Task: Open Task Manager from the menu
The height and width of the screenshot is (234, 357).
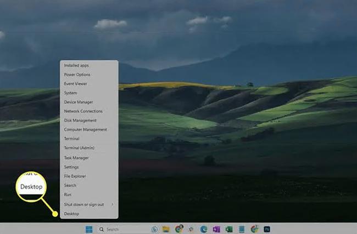Action: click(76, 158)
